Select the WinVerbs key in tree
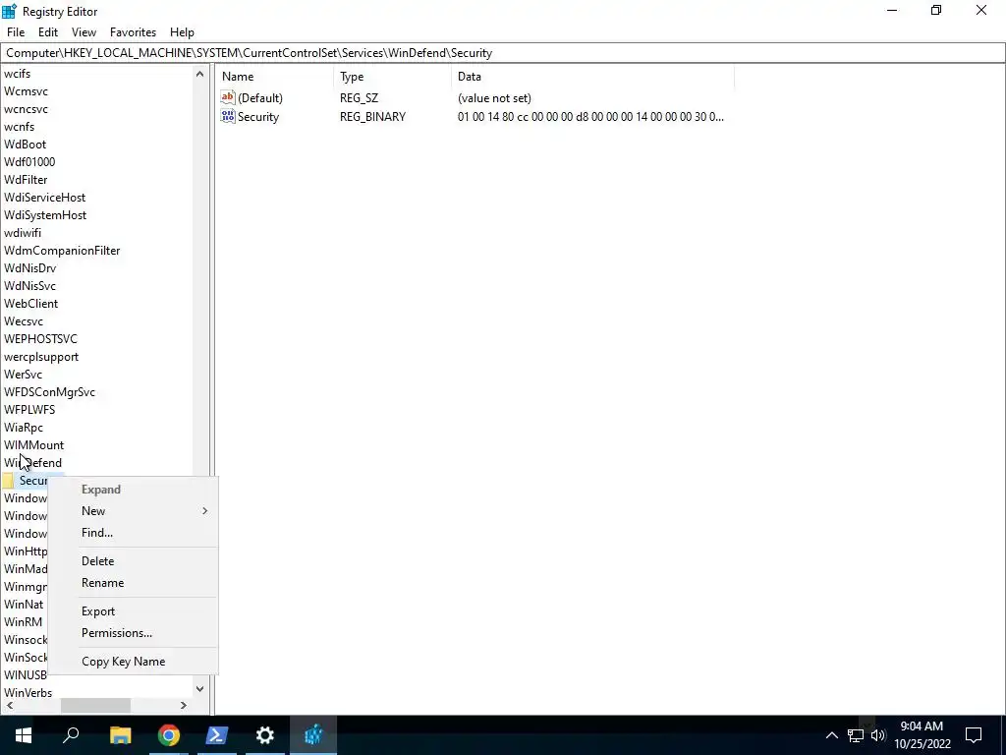The width and height of the screenshot is (1006, 755). pyautogui.click(x=28, y=693)
